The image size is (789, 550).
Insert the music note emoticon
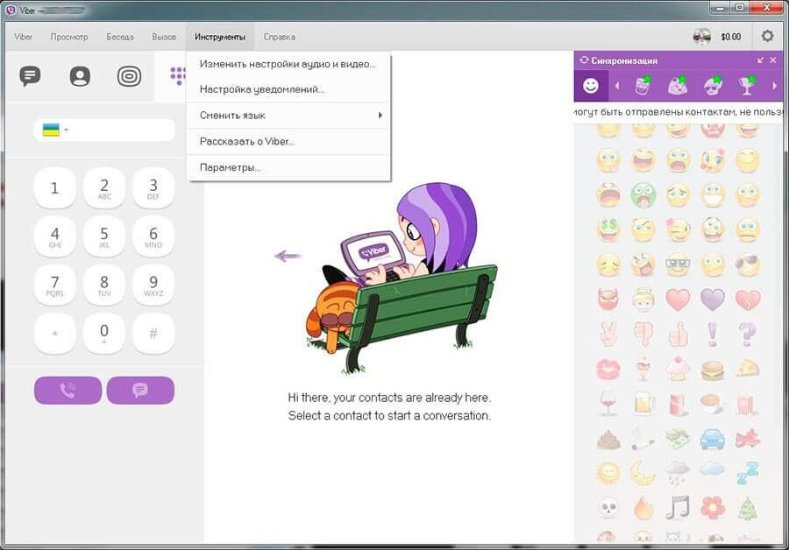(678, 507)
